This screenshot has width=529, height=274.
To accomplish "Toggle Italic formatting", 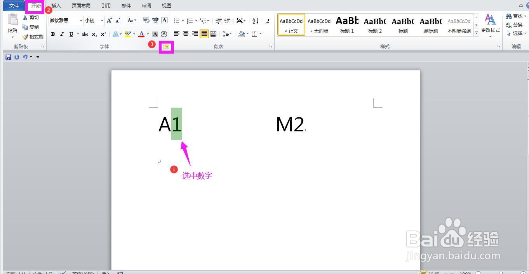I will pos(62,34).
